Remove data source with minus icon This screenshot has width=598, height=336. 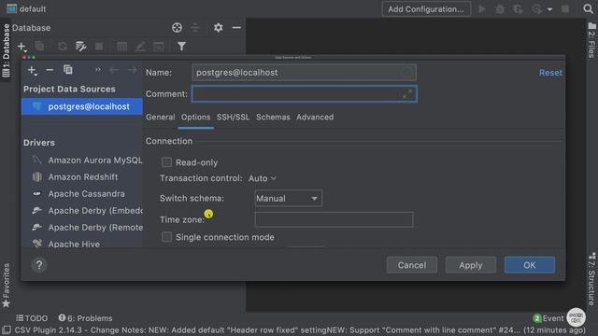coord(50,70)
